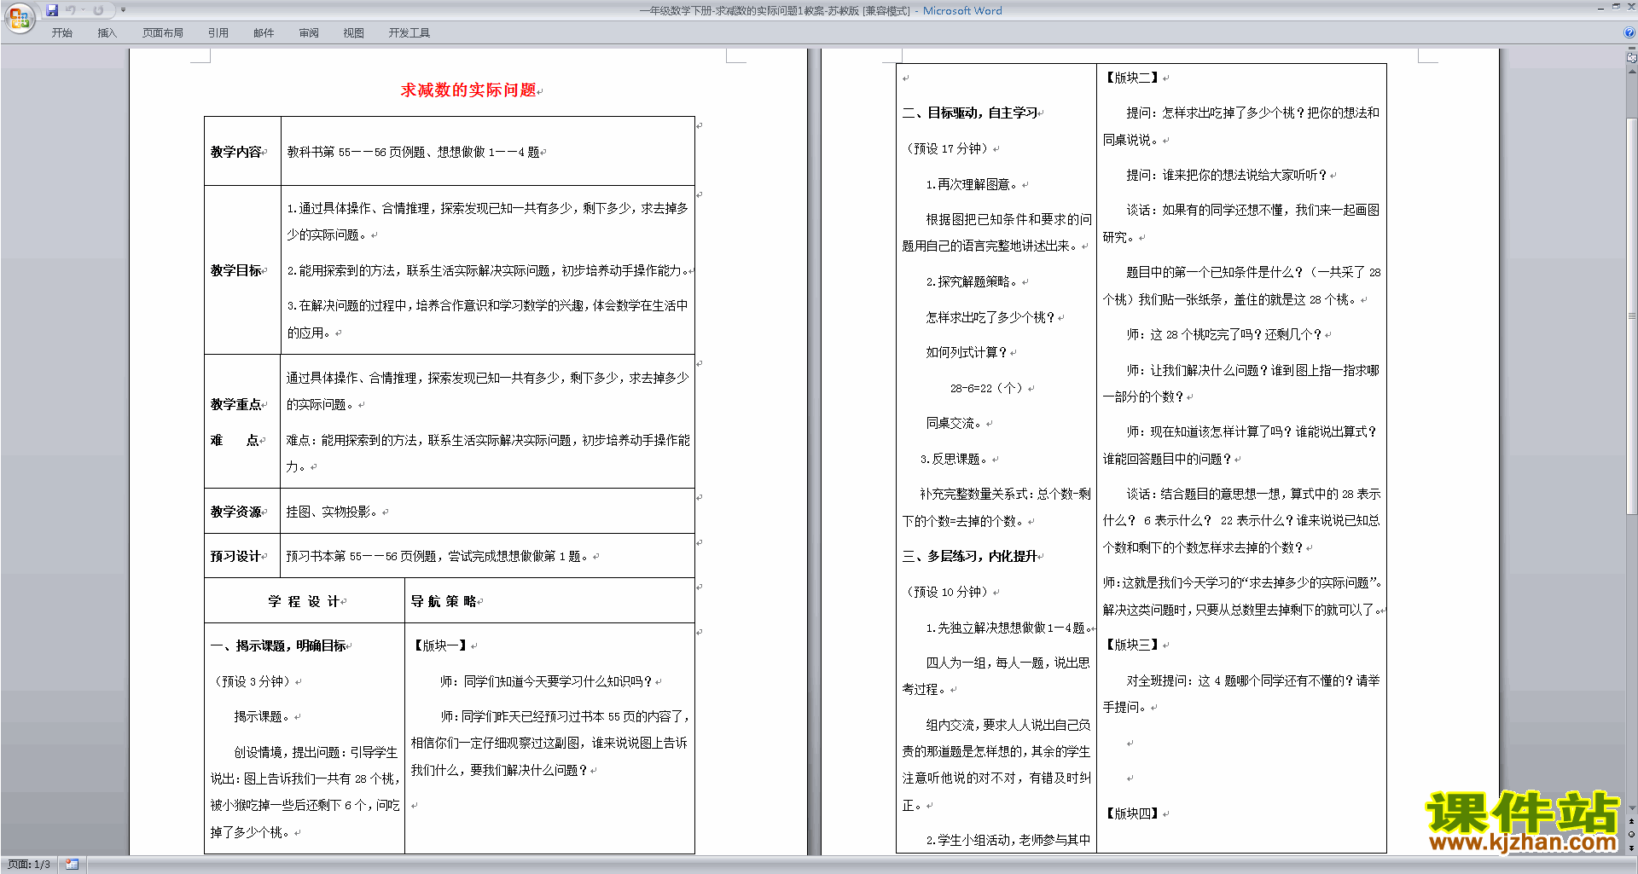
Task: Click the Undo arrow icon
Action: (x=70, y=10)
